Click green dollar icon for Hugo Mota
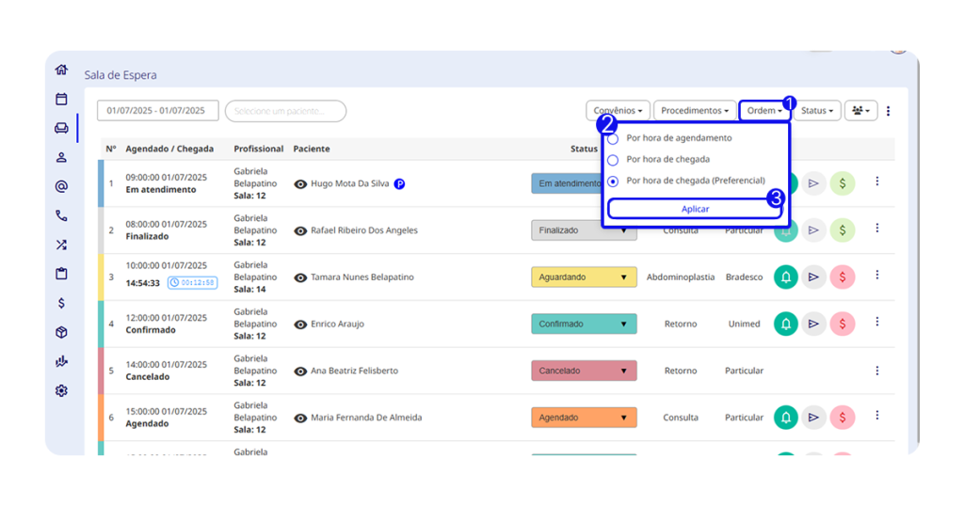 coord(843,183)
